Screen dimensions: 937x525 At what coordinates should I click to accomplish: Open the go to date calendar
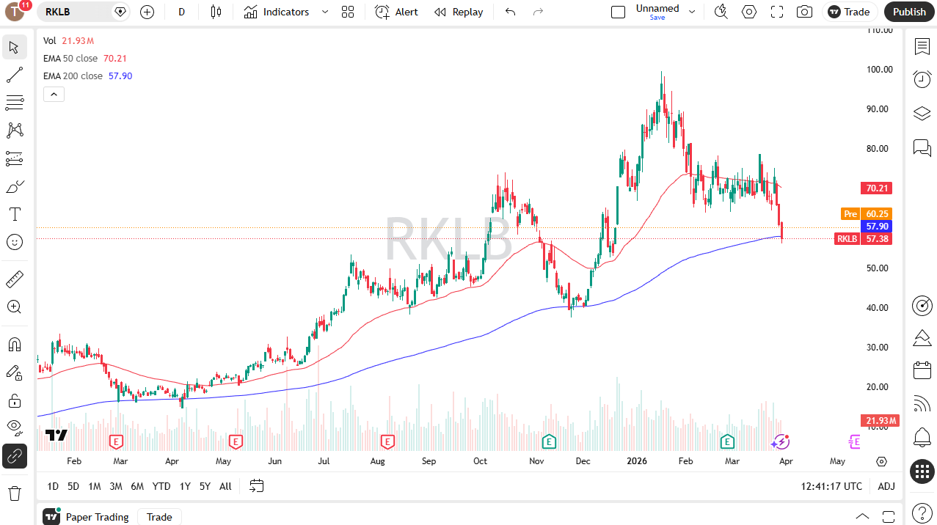pos(256,485)
